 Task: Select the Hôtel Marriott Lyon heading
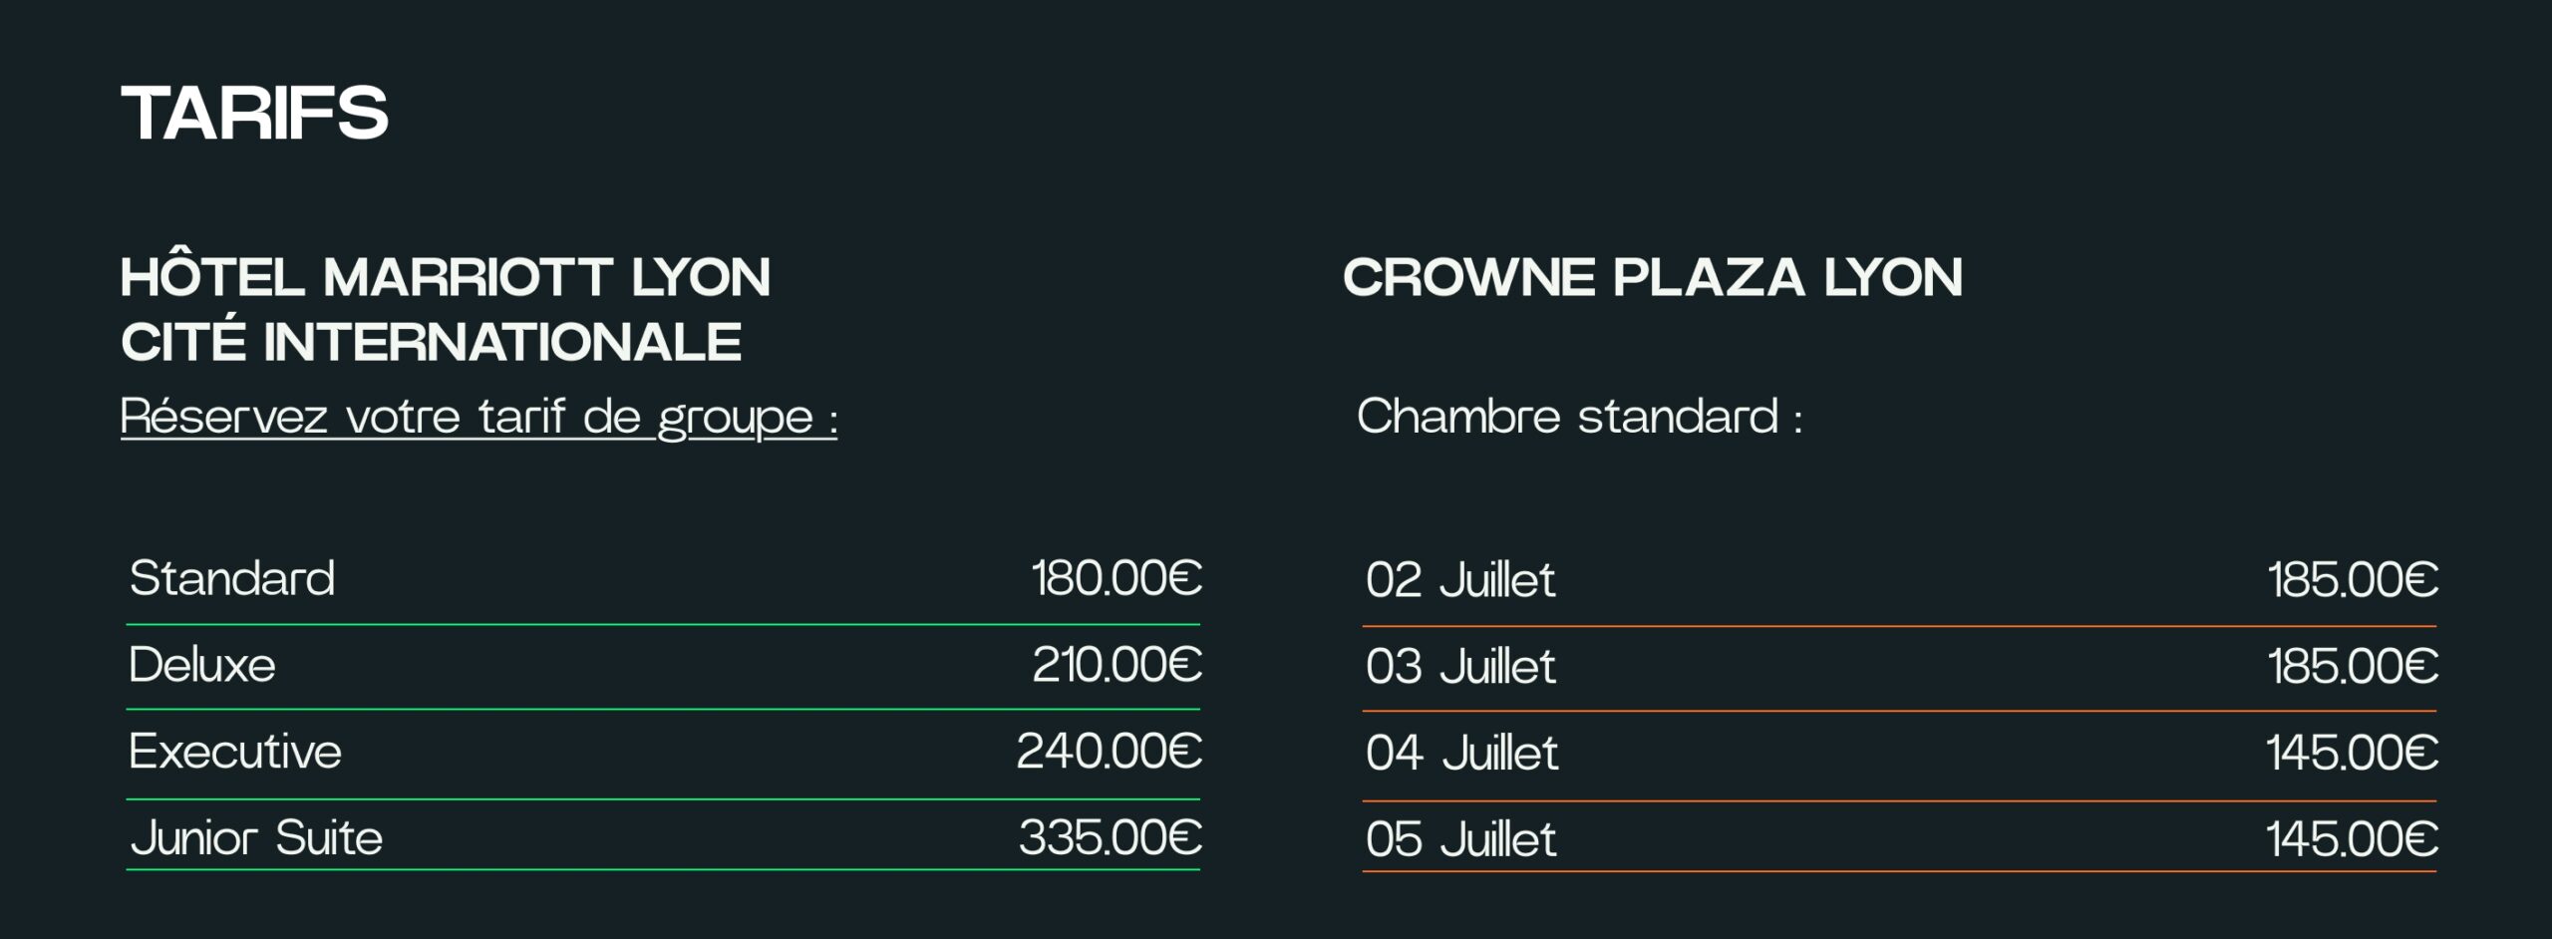tap(445, 276)
